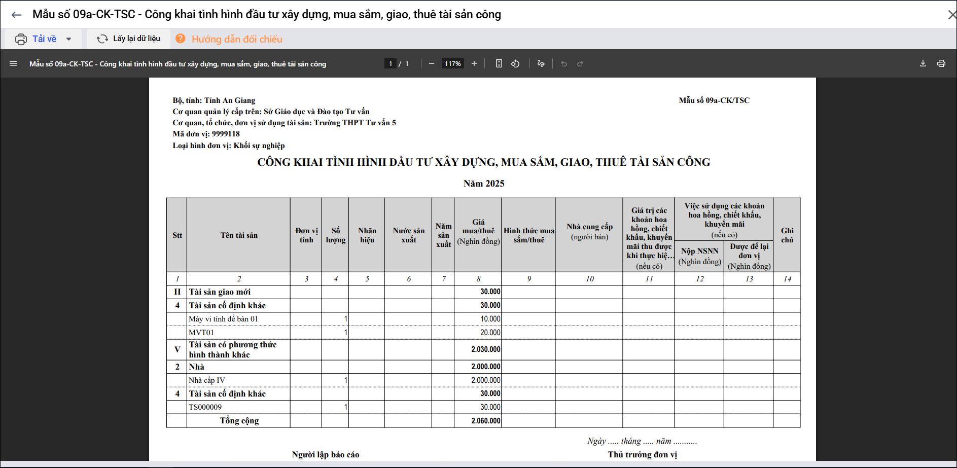
Task: Click the undo arrow in the PDF toolbar
Action: pos(564,64)
